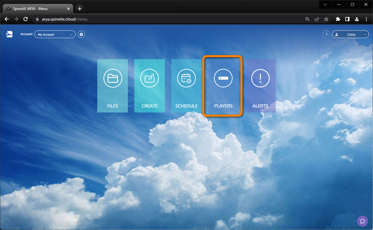Open the Schedule tile
Screen dimensions: 373x230
point(187,86)
